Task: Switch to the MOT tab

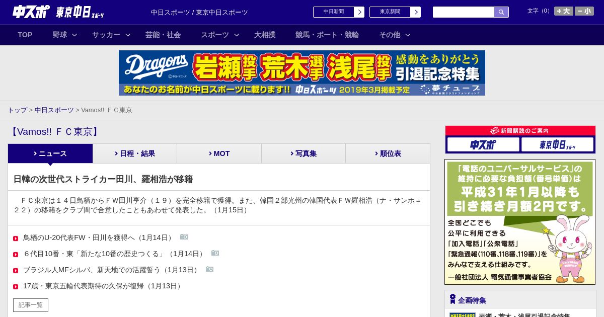Action: pyautogui.click(x=219, y=153)
